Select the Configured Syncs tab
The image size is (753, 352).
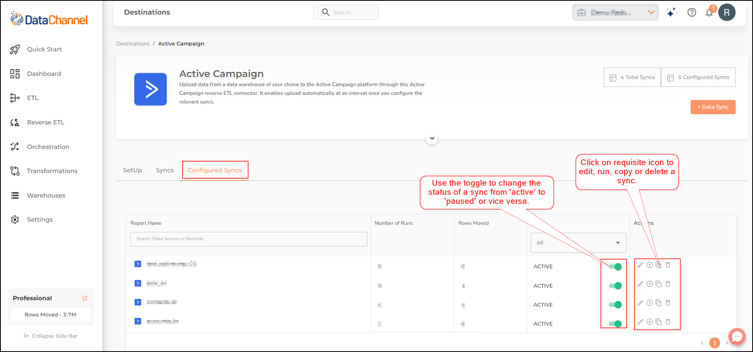215,170
